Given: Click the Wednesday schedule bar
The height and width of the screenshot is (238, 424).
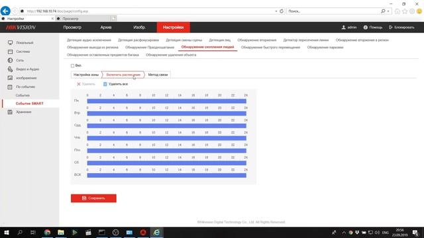Looking at the screenshot, I should [x=166, y=126].
